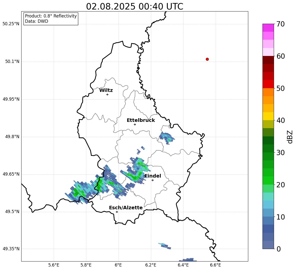The image size is (296, 270).
Task: Click the bright red color band above 50 dBZ
Action: click(x=268, y=84)
